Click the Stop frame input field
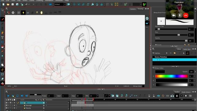Image resolution: width=197 pixels, height=111 pixels. (79, 96)
